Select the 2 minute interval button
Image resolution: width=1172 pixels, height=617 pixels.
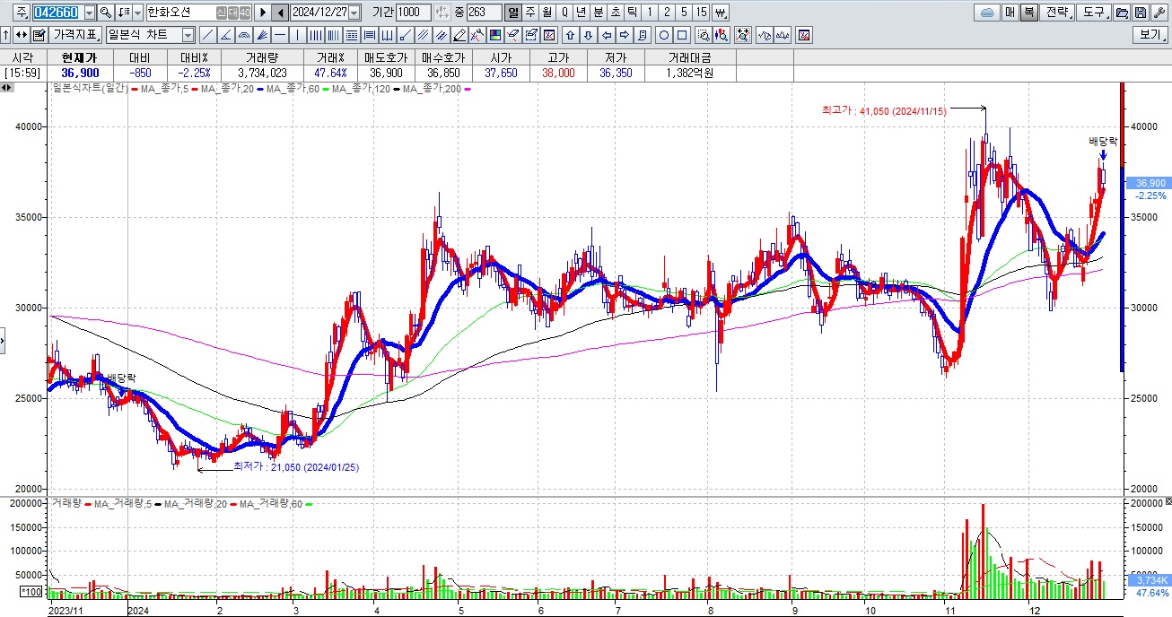point(667,13)
